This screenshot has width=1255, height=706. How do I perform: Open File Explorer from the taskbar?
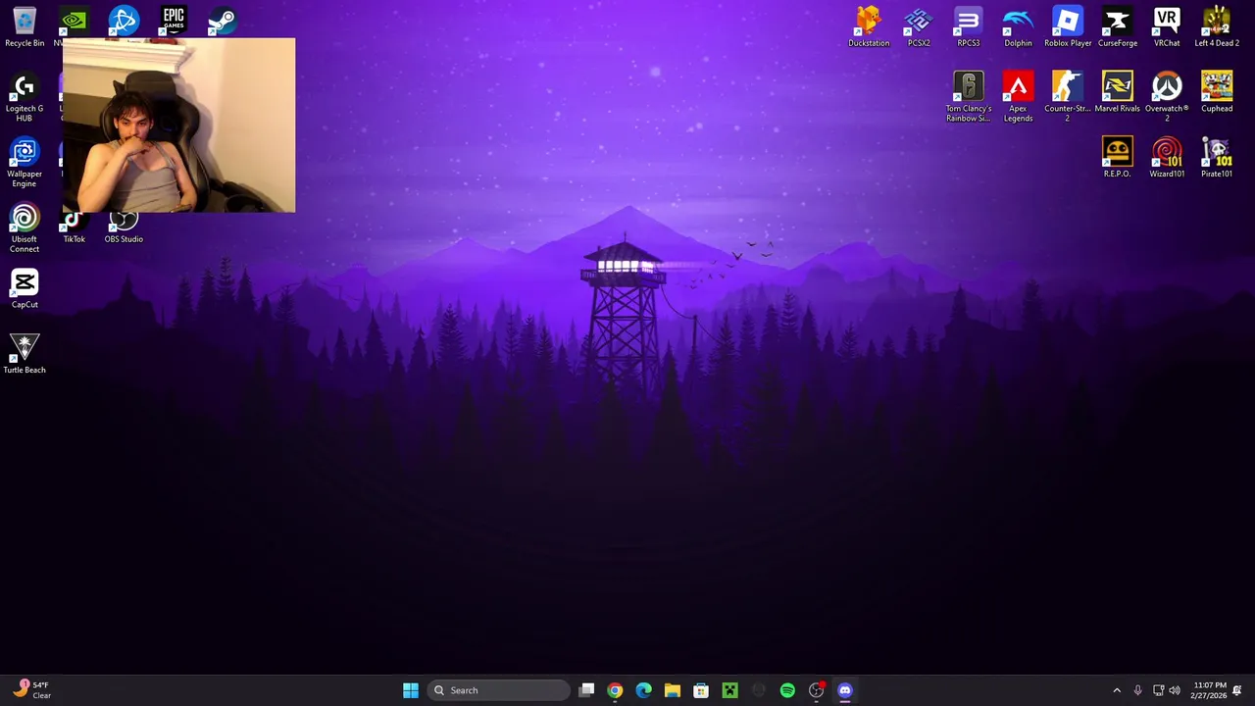[672, 690]
